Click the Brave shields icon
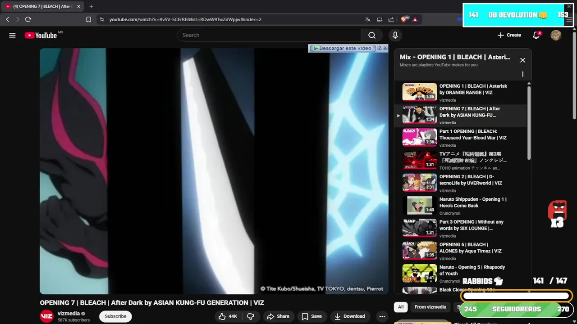 404,19
